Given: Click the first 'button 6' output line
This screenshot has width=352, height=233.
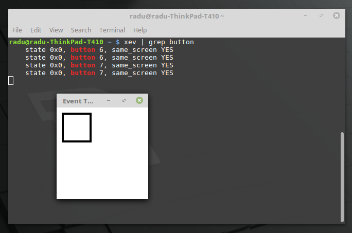Looking at the screenshot, I should [x=99, y=50].
